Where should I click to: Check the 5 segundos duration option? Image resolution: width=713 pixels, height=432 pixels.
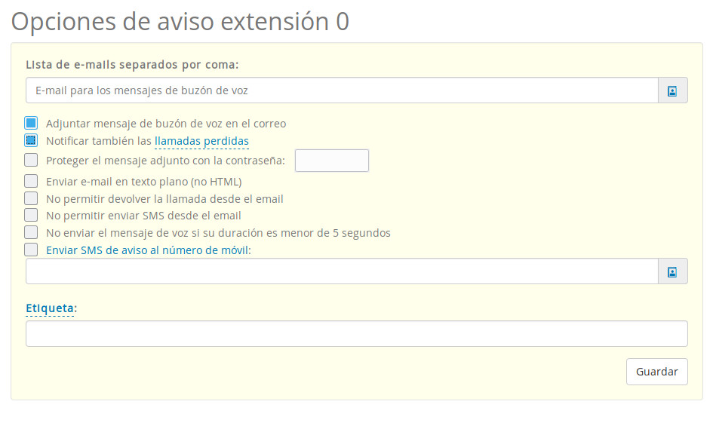[31, 232]
